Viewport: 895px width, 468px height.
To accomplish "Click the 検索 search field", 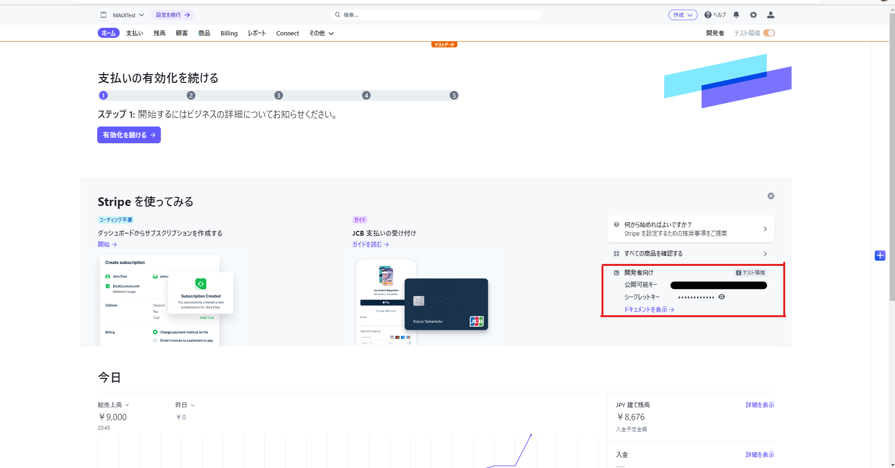I will [436, 15].
